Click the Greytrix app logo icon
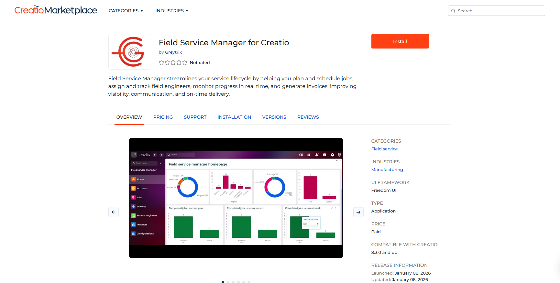560x283 pixels. 129,52
